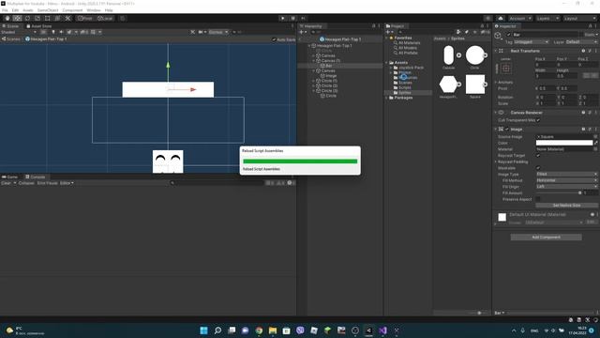Select the Circle sprite thumbnail

pos(475,56)
